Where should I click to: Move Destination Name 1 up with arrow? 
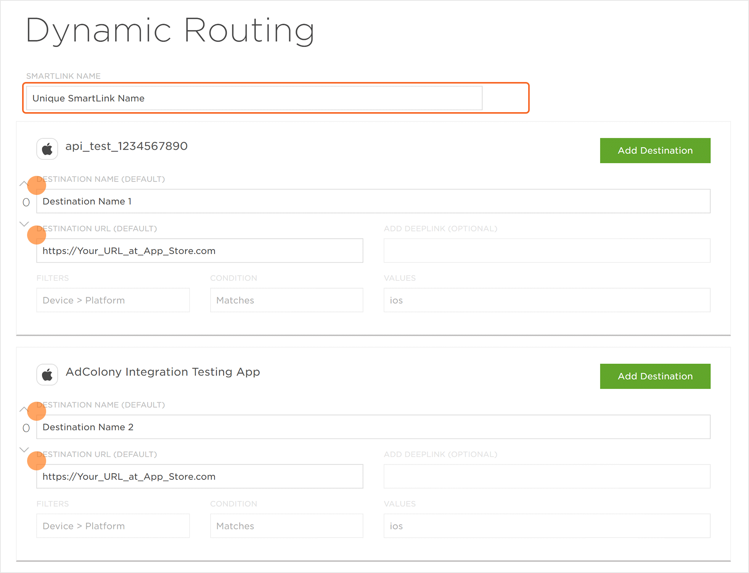(x=24, y=183)
